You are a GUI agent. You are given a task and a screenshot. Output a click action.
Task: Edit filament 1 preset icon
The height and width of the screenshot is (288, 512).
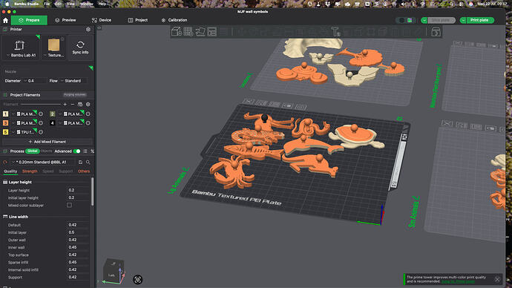point(41,114)
